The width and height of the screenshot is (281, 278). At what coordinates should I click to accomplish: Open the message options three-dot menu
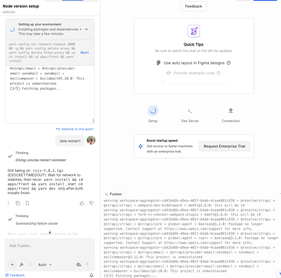(8, 203)
